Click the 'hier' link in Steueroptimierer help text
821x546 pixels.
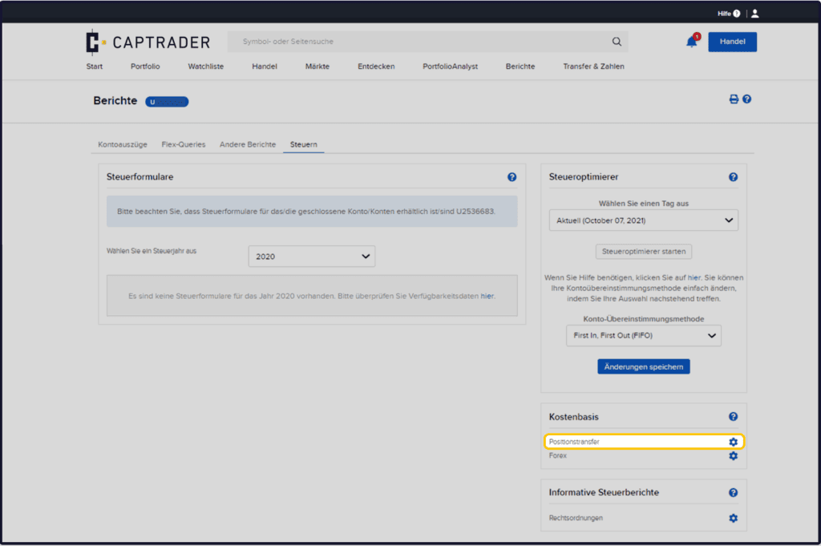694,277
